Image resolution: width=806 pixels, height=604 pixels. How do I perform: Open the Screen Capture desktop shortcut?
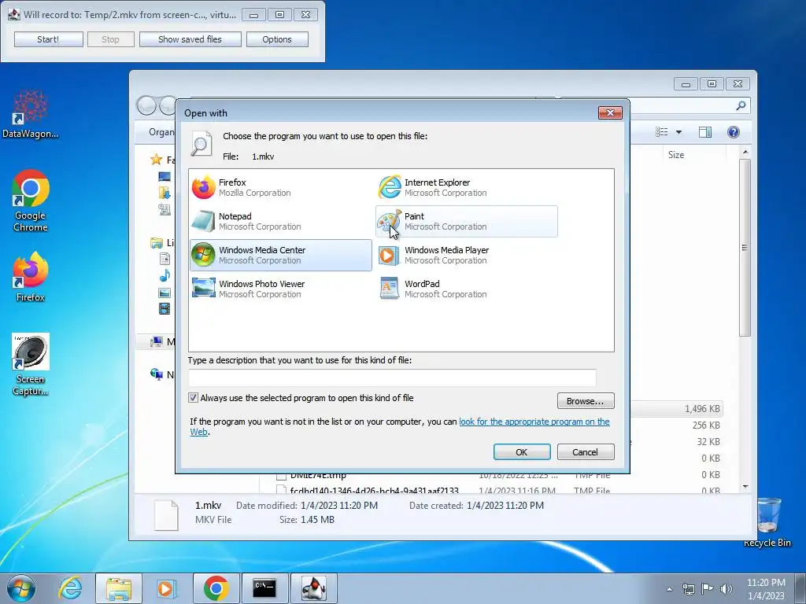click(x=31, y=364)
